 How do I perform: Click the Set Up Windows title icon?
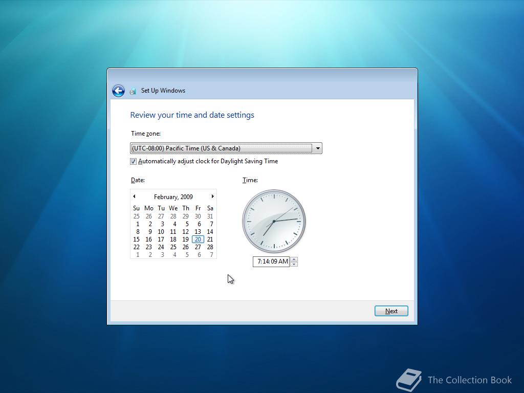tap(133, 91)
